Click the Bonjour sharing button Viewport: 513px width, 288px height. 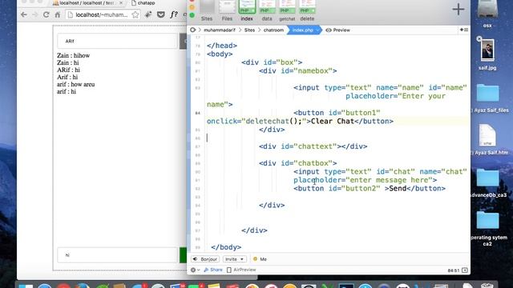(x=205, y=259)
